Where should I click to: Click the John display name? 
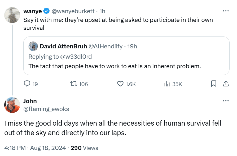(x=30, y=101)
